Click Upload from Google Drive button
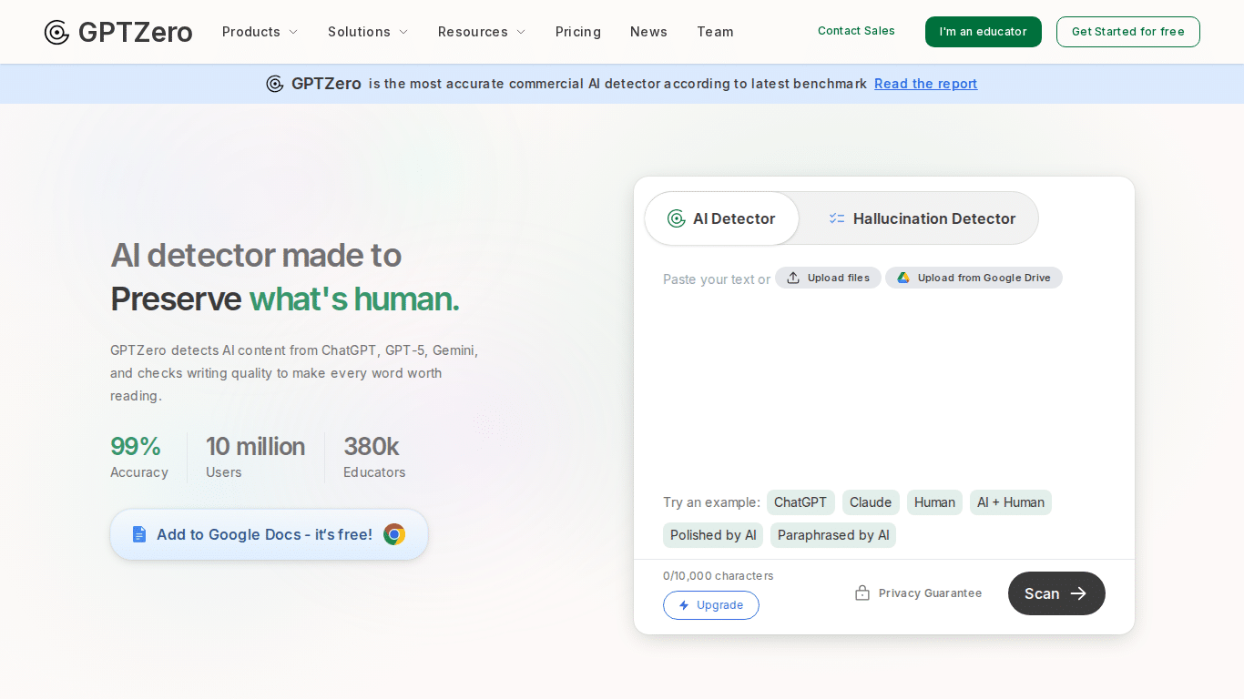The width and height of the screenshot is (1244, 699). (974, 278)
